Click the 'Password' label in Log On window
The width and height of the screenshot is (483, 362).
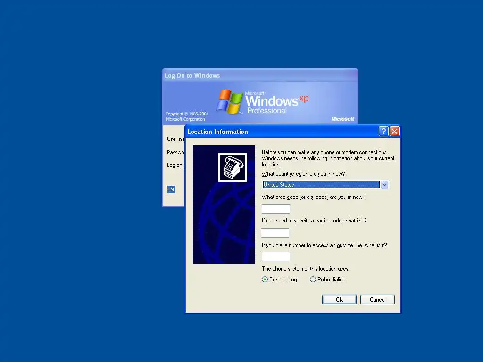tap(175, 152)
